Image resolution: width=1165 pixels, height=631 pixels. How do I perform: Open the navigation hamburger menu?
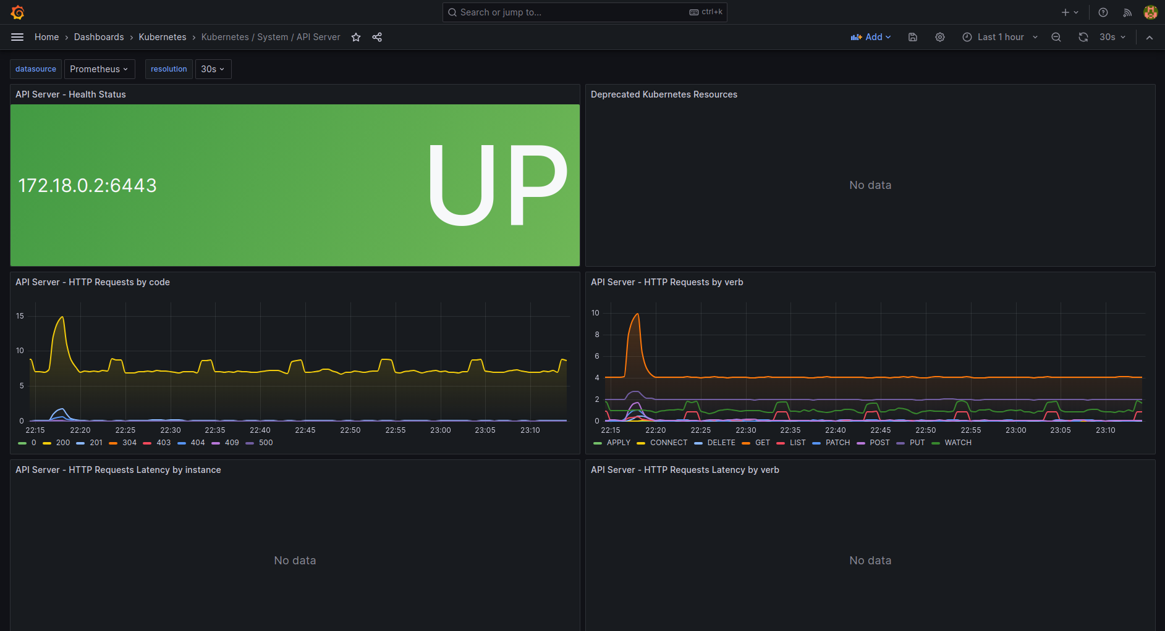(17, 37)
